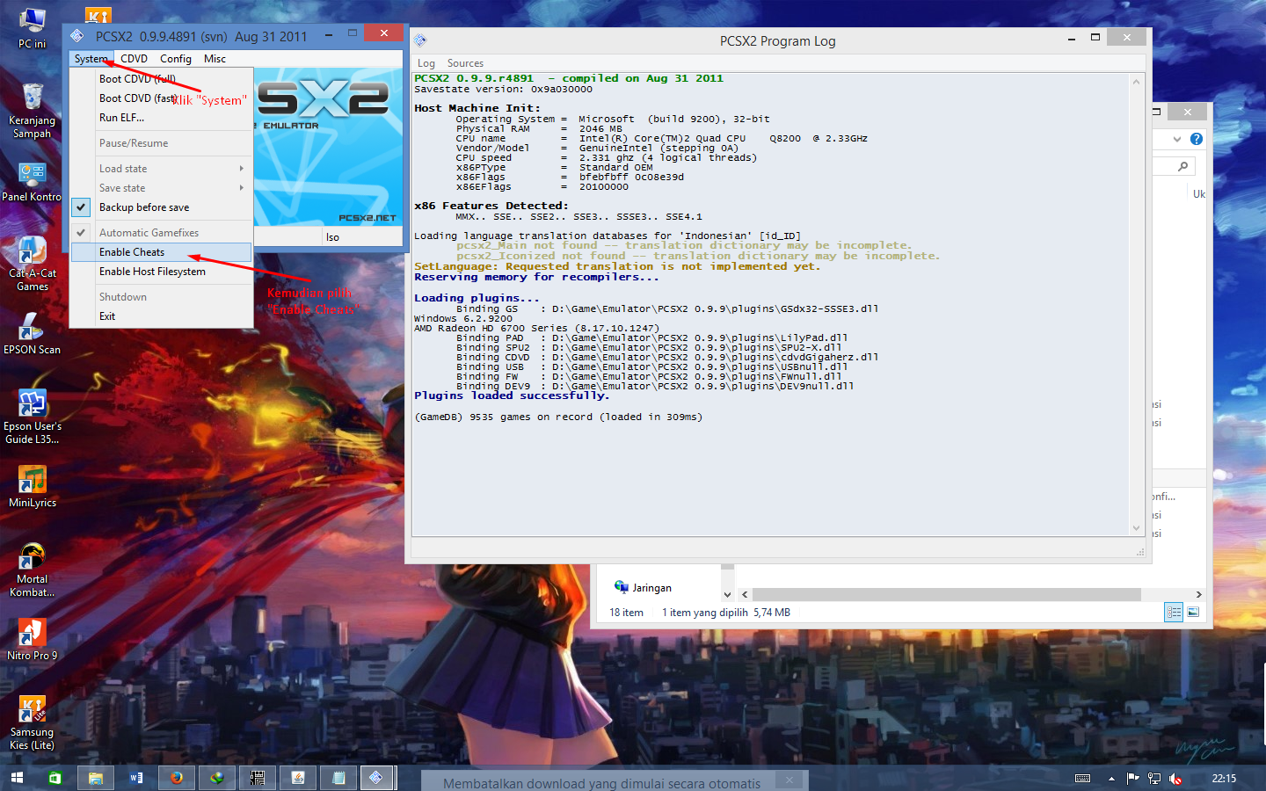Screen dimensions: 1266x791
Task: Open the CDVD menu
Action: [x=134, y=59]
